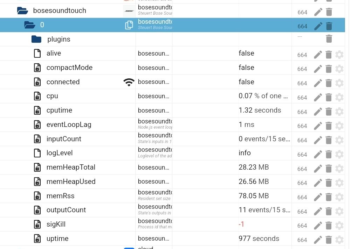Select the alive tree row
351x249 pixels.
pyautogui.click(x=172, y=53)
